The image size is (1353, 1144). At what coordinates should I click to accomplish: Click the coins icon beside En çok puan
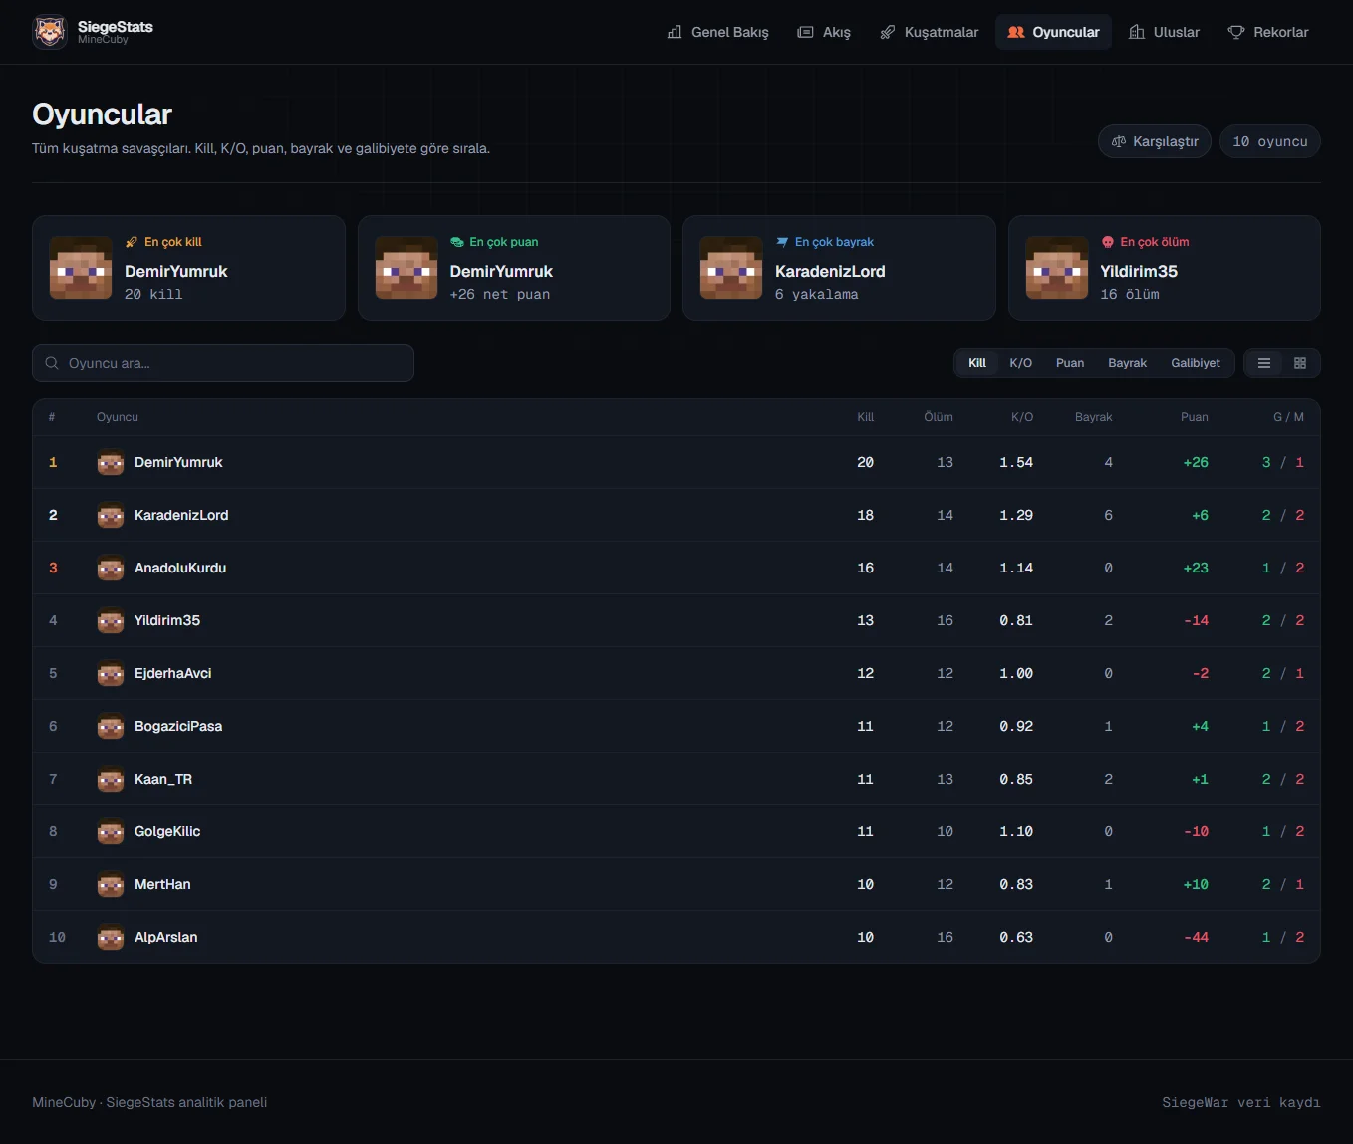pos(457,242)
